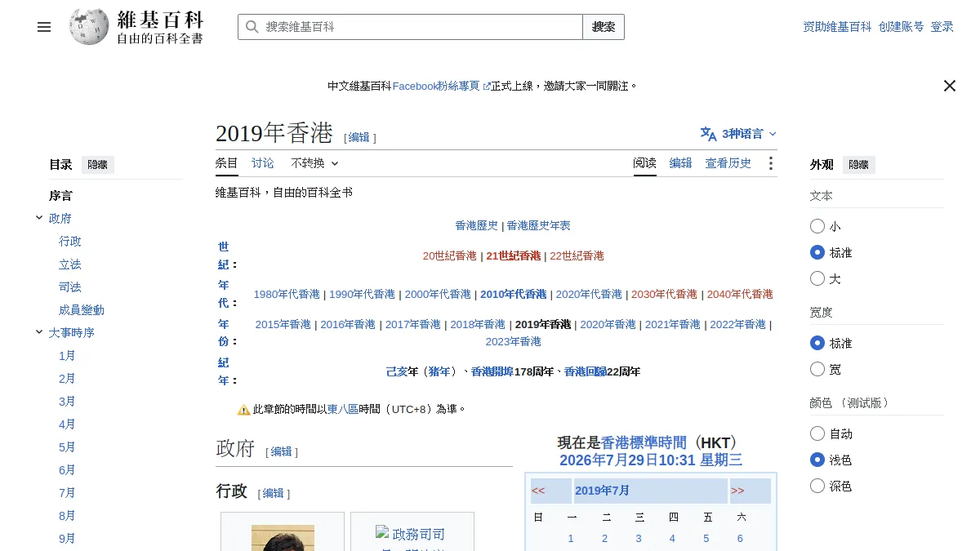
Task: Jump to 序言 in contents
Action: tap(60, 196)
